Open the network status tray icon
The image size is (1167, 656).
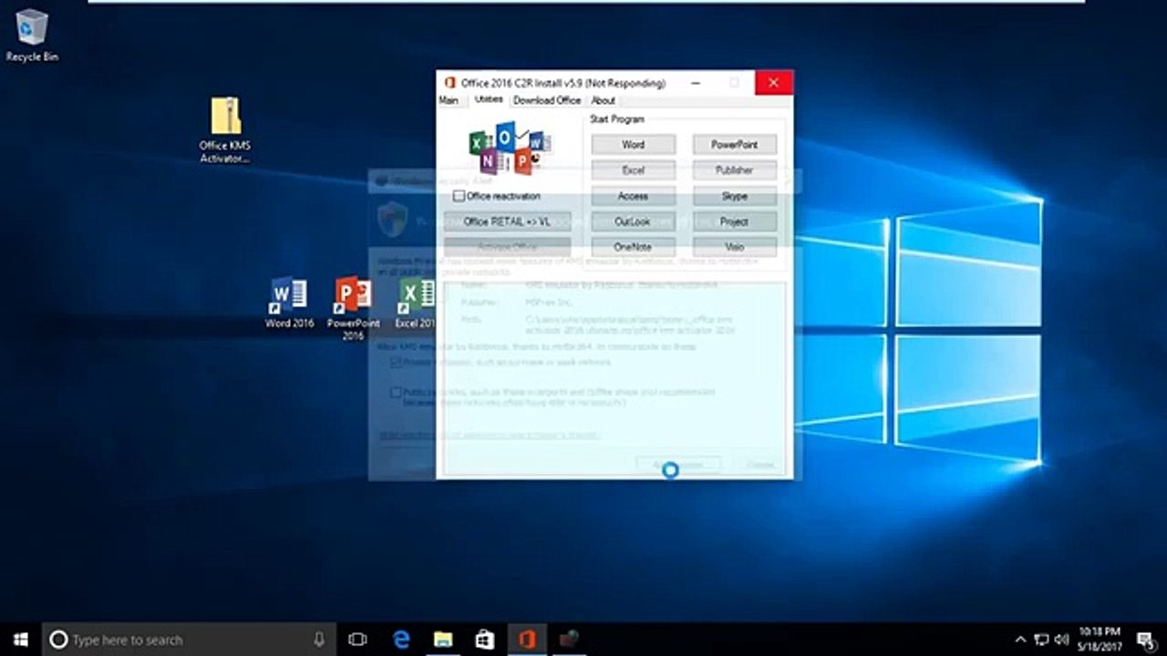pos(1041,640)
